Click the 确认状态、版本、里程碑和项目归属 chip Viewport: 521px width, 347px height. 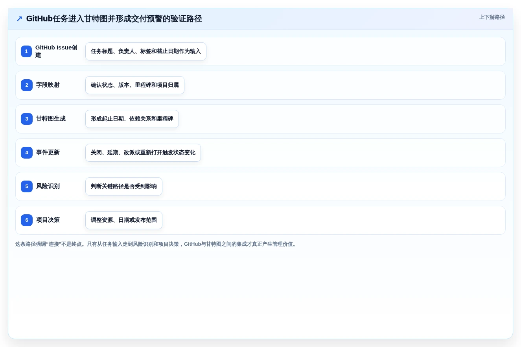point(135,85)
